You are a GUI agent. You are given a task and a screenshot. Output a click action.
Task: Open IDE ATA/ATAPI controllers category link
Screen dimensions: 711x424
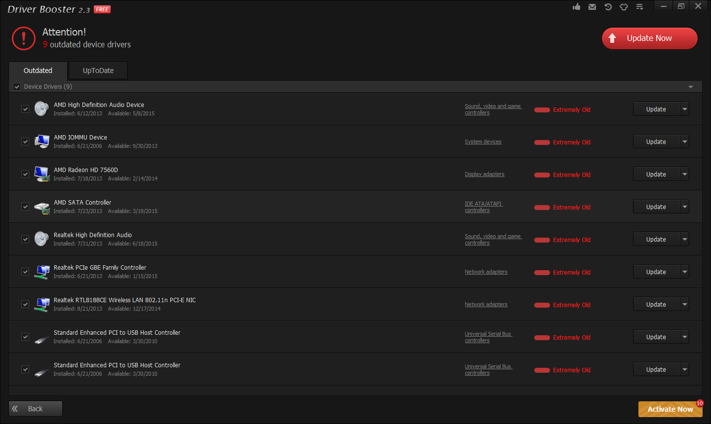pyautogui.click(x=483, y=207)
